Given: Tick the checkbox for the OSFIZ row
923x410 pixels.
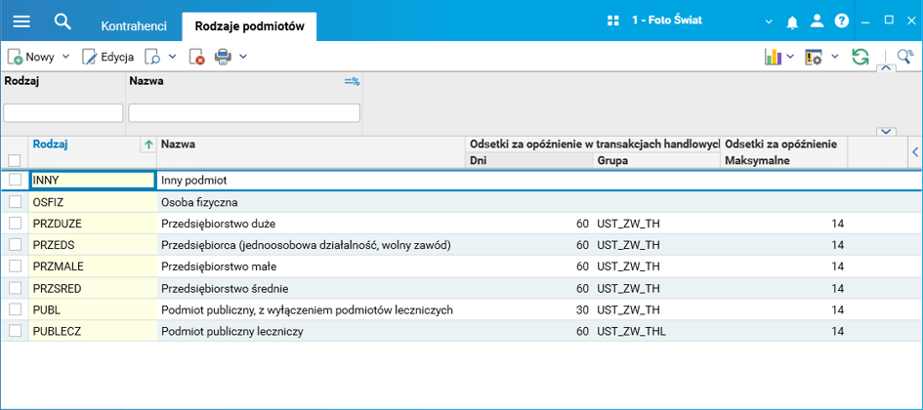Looking at the screenshot, I should [15, 202].
